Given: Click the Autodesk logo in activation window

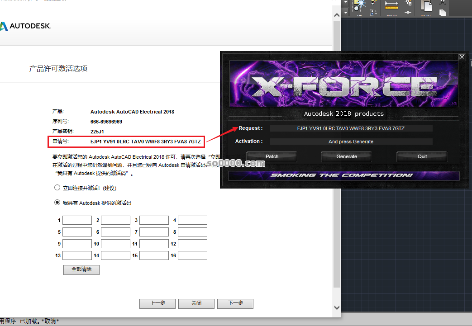Looking at the screenshot, I should (x=25, y=26).
